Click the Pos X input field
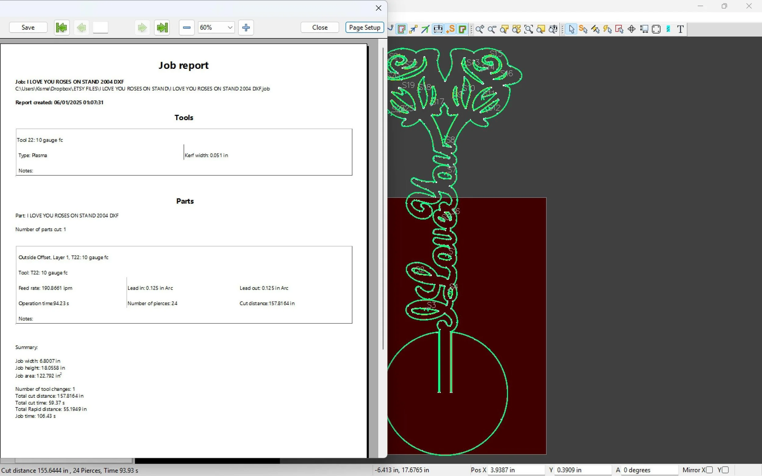The height and width of the screenshot is (476, 762). click(516, 470)
